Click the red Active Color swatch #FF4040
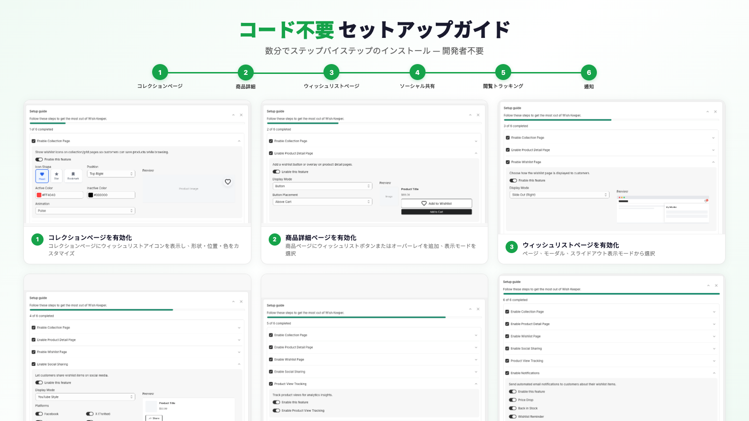 point(39,195)
